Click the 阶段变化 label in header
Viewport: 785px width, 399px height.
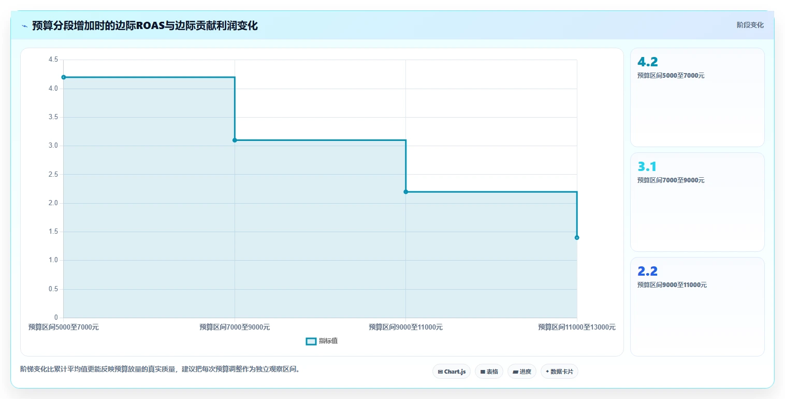[x=750, y=25]
